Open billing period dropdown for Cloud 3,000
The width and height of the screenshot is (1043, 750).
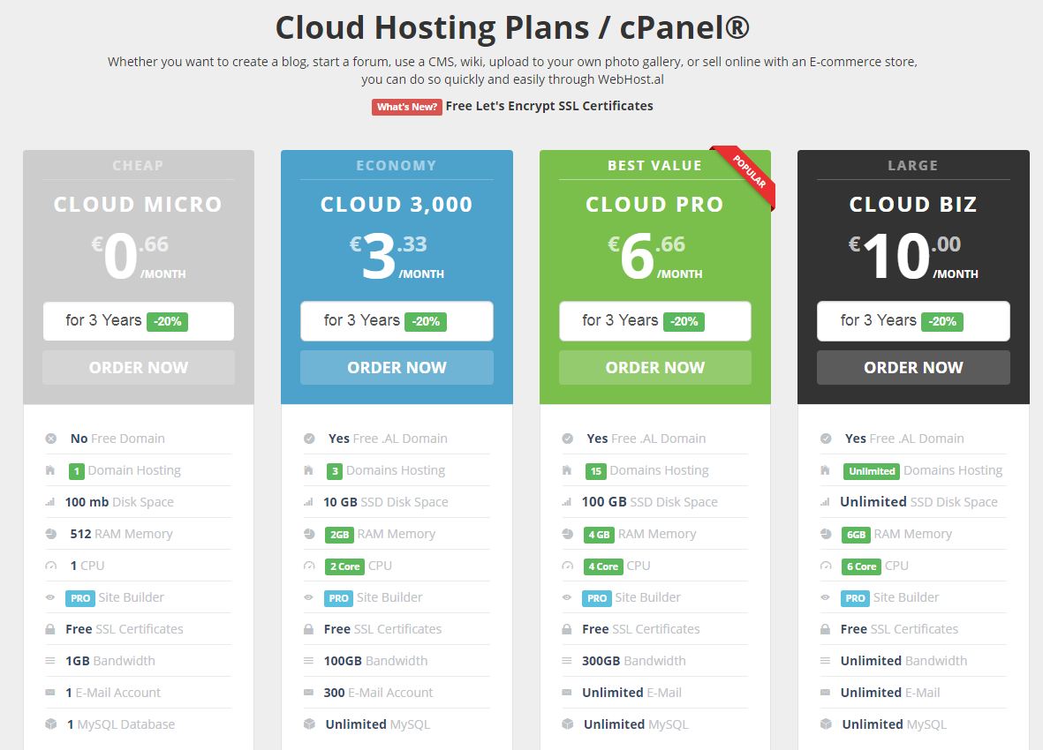point(397,321)
